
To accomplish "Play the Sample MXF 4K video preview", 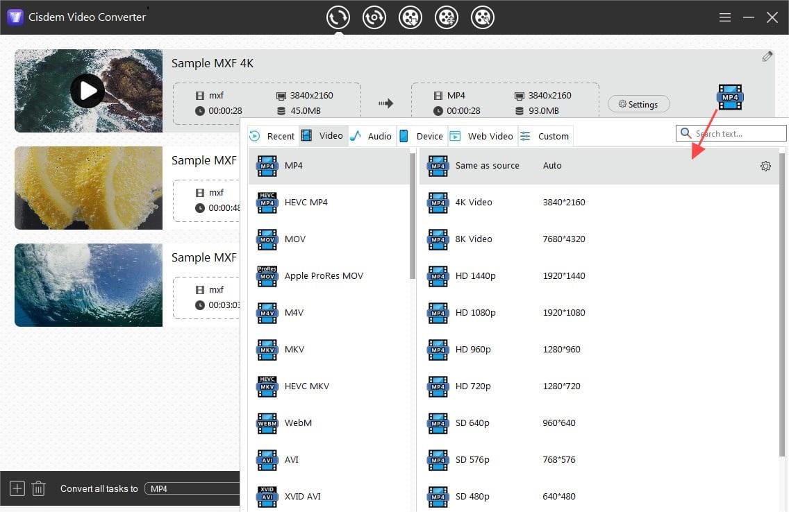I will [x=88, y=91].
